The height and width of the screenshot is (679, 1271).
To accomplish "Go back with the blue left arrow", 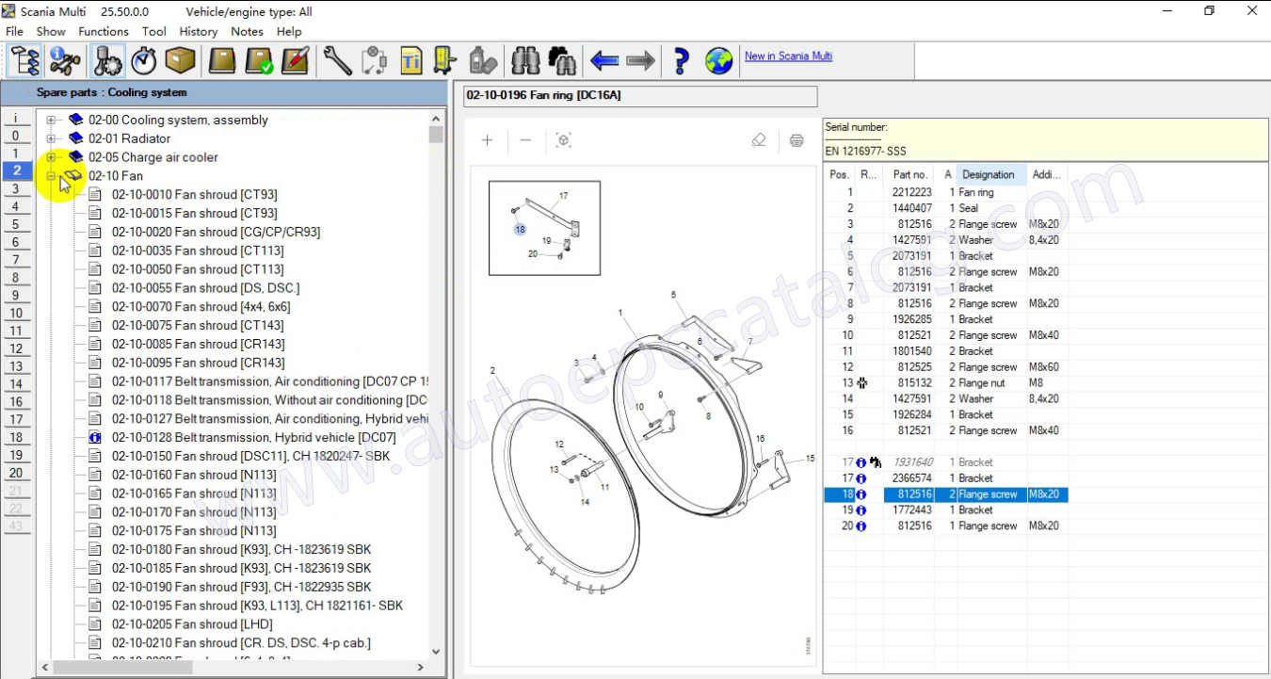I will 604,61.
